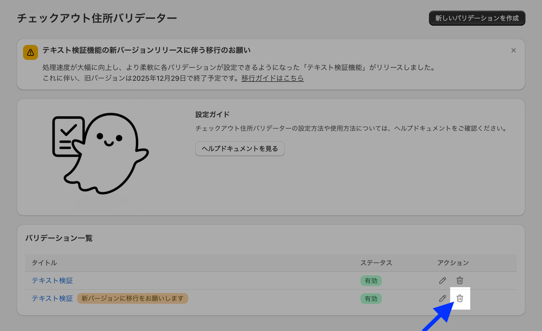The width and height of the screenshot is (542, 331).
Task: Open the テキスト検証 link with migration badge
Action: (x=52, y=298)
